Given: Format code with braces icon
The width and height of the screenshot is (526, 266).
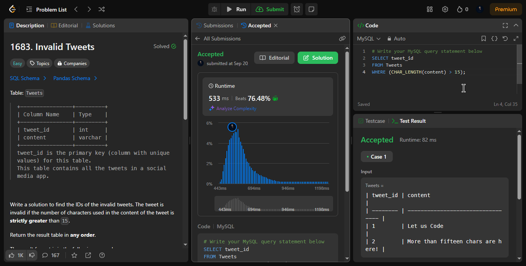Looking at the screenshot, I should (x=494, y=39).
